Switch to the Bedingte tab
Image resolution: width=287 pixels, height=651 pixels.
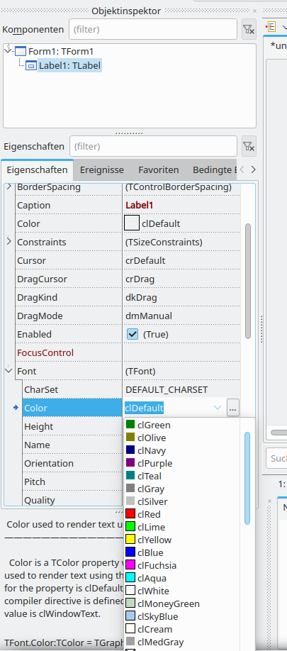tap(214, 169)
